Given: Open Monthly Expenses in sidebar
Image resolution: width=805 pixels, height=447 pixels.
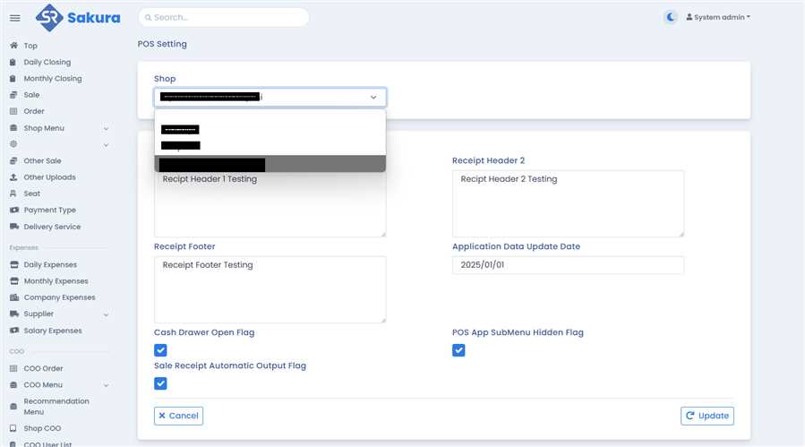Looking at the screenshot, I should click(56, 281).
